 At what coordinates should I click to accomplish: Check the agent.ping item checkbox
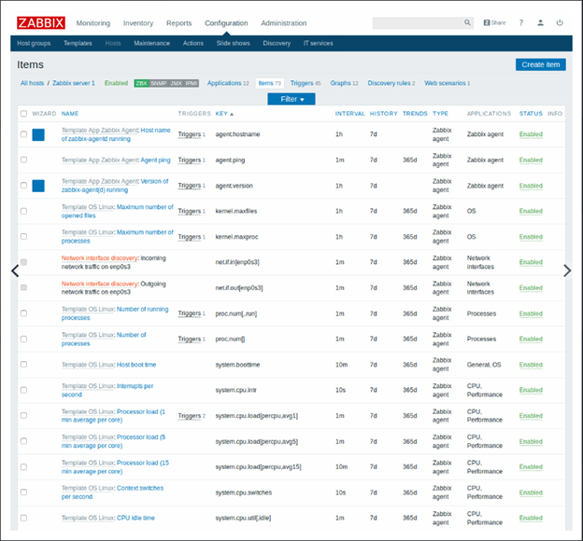click(x=23, y=160)
